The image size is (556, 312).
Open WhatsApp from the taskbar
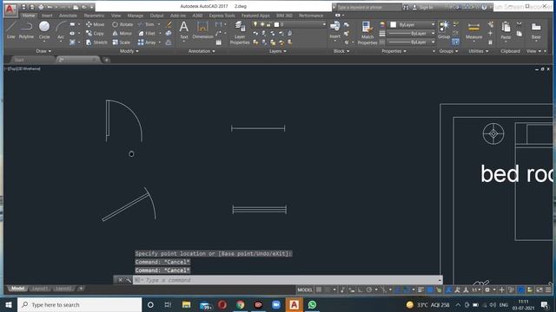(312, 304)
